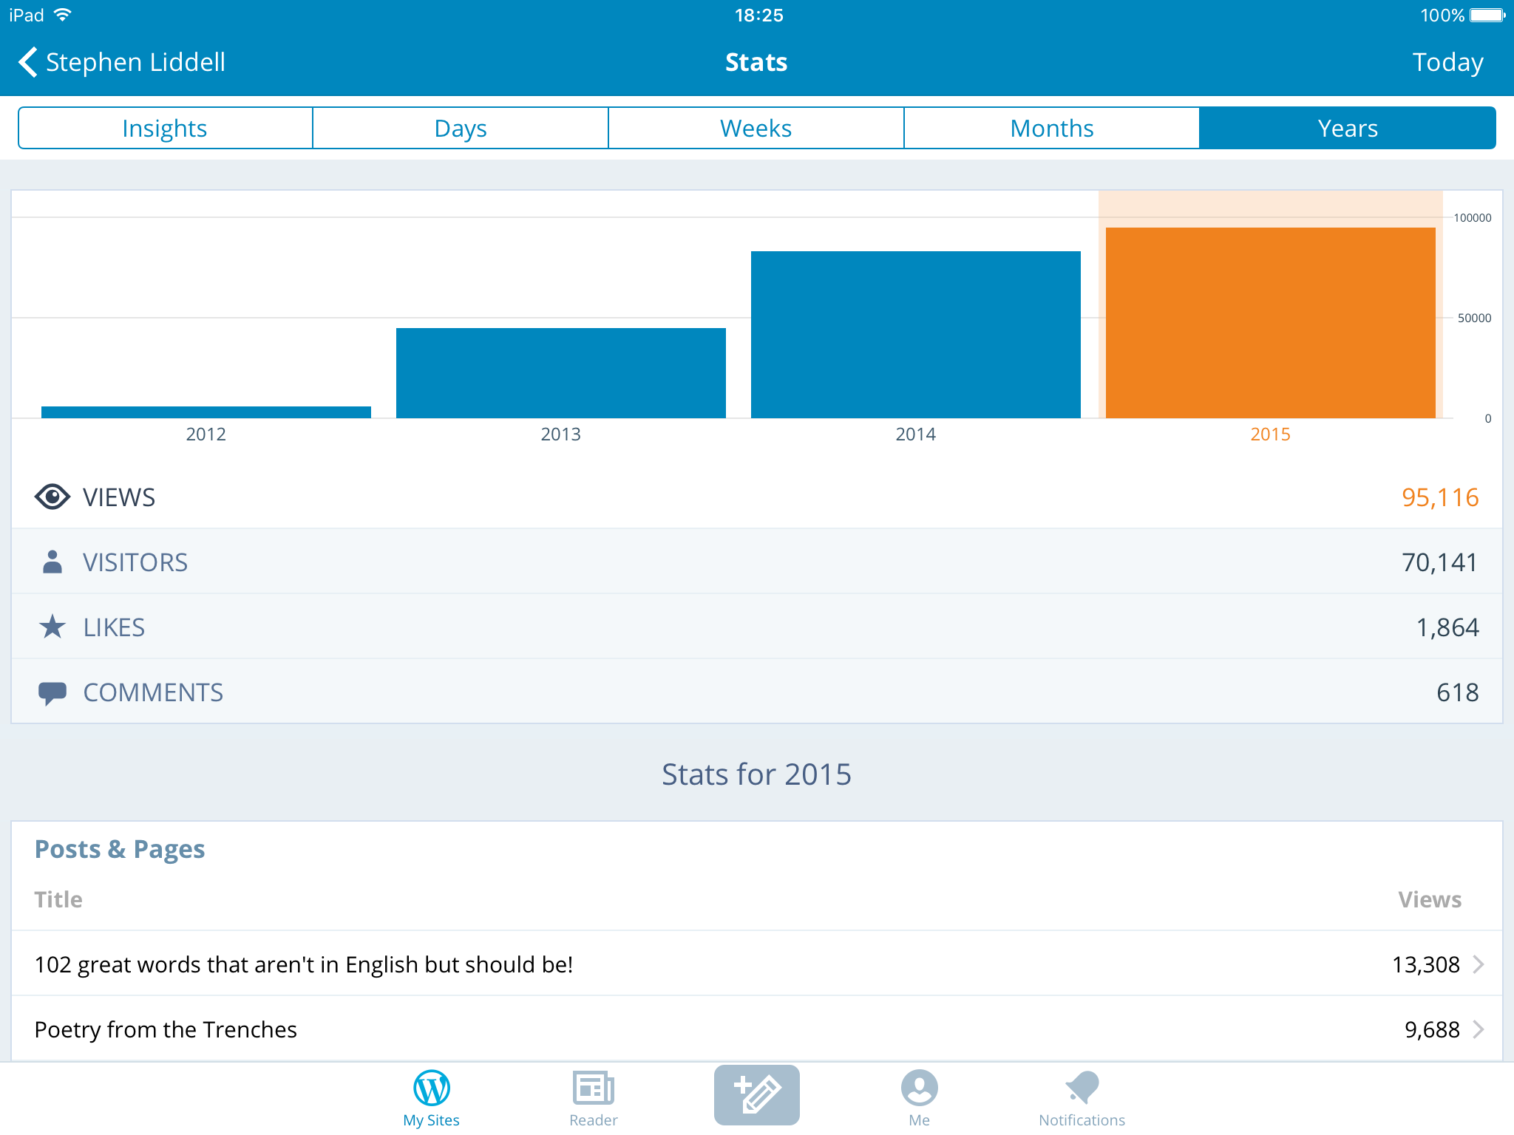Tap the new post pencil icon

756,1094
